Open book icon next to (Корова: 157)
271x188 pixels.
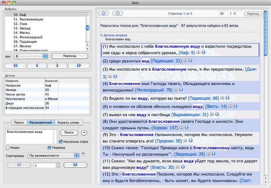click(181, 128)
